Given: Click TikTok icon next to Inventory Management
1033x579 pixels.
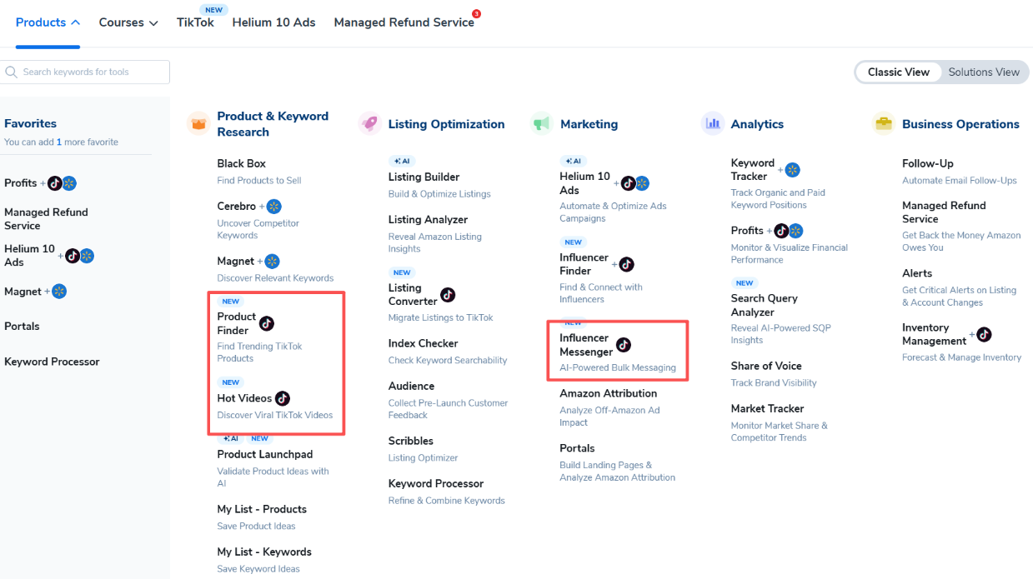Looking at the screenshot, I should click(x=984, y=334).
